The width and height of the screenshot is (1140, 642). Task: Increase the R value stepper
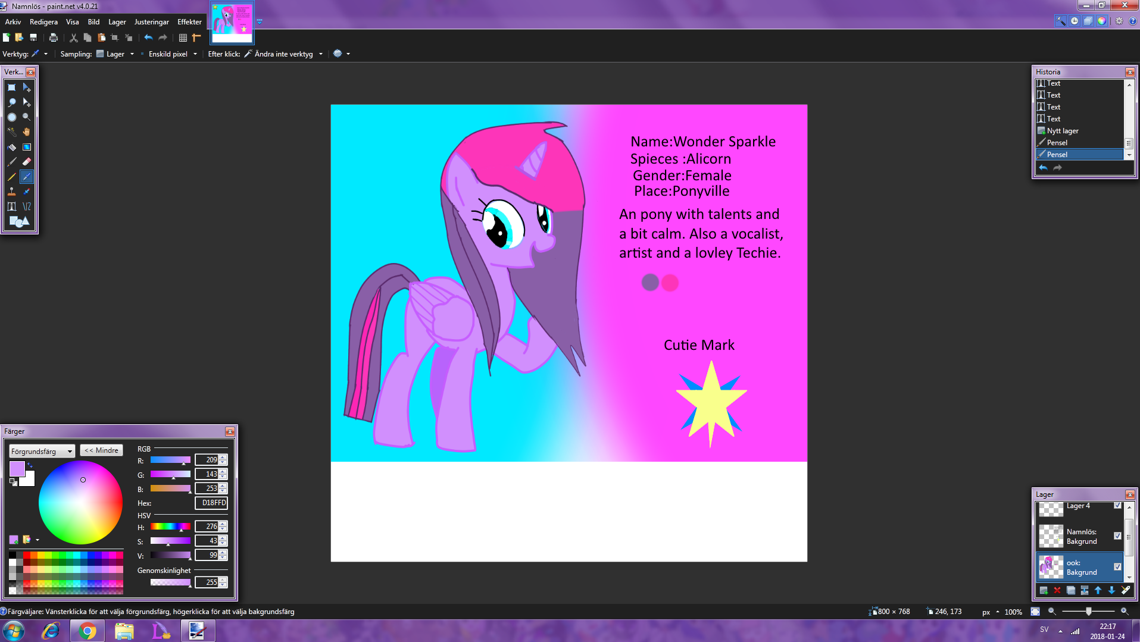point(223,458)
